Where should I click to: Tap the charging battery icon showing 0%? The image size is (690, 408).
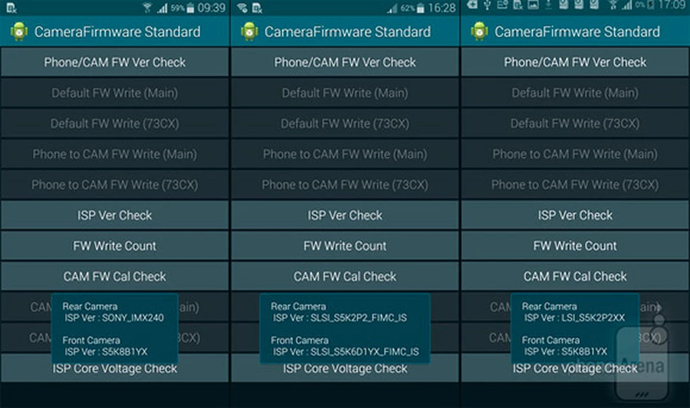[650, 6]
